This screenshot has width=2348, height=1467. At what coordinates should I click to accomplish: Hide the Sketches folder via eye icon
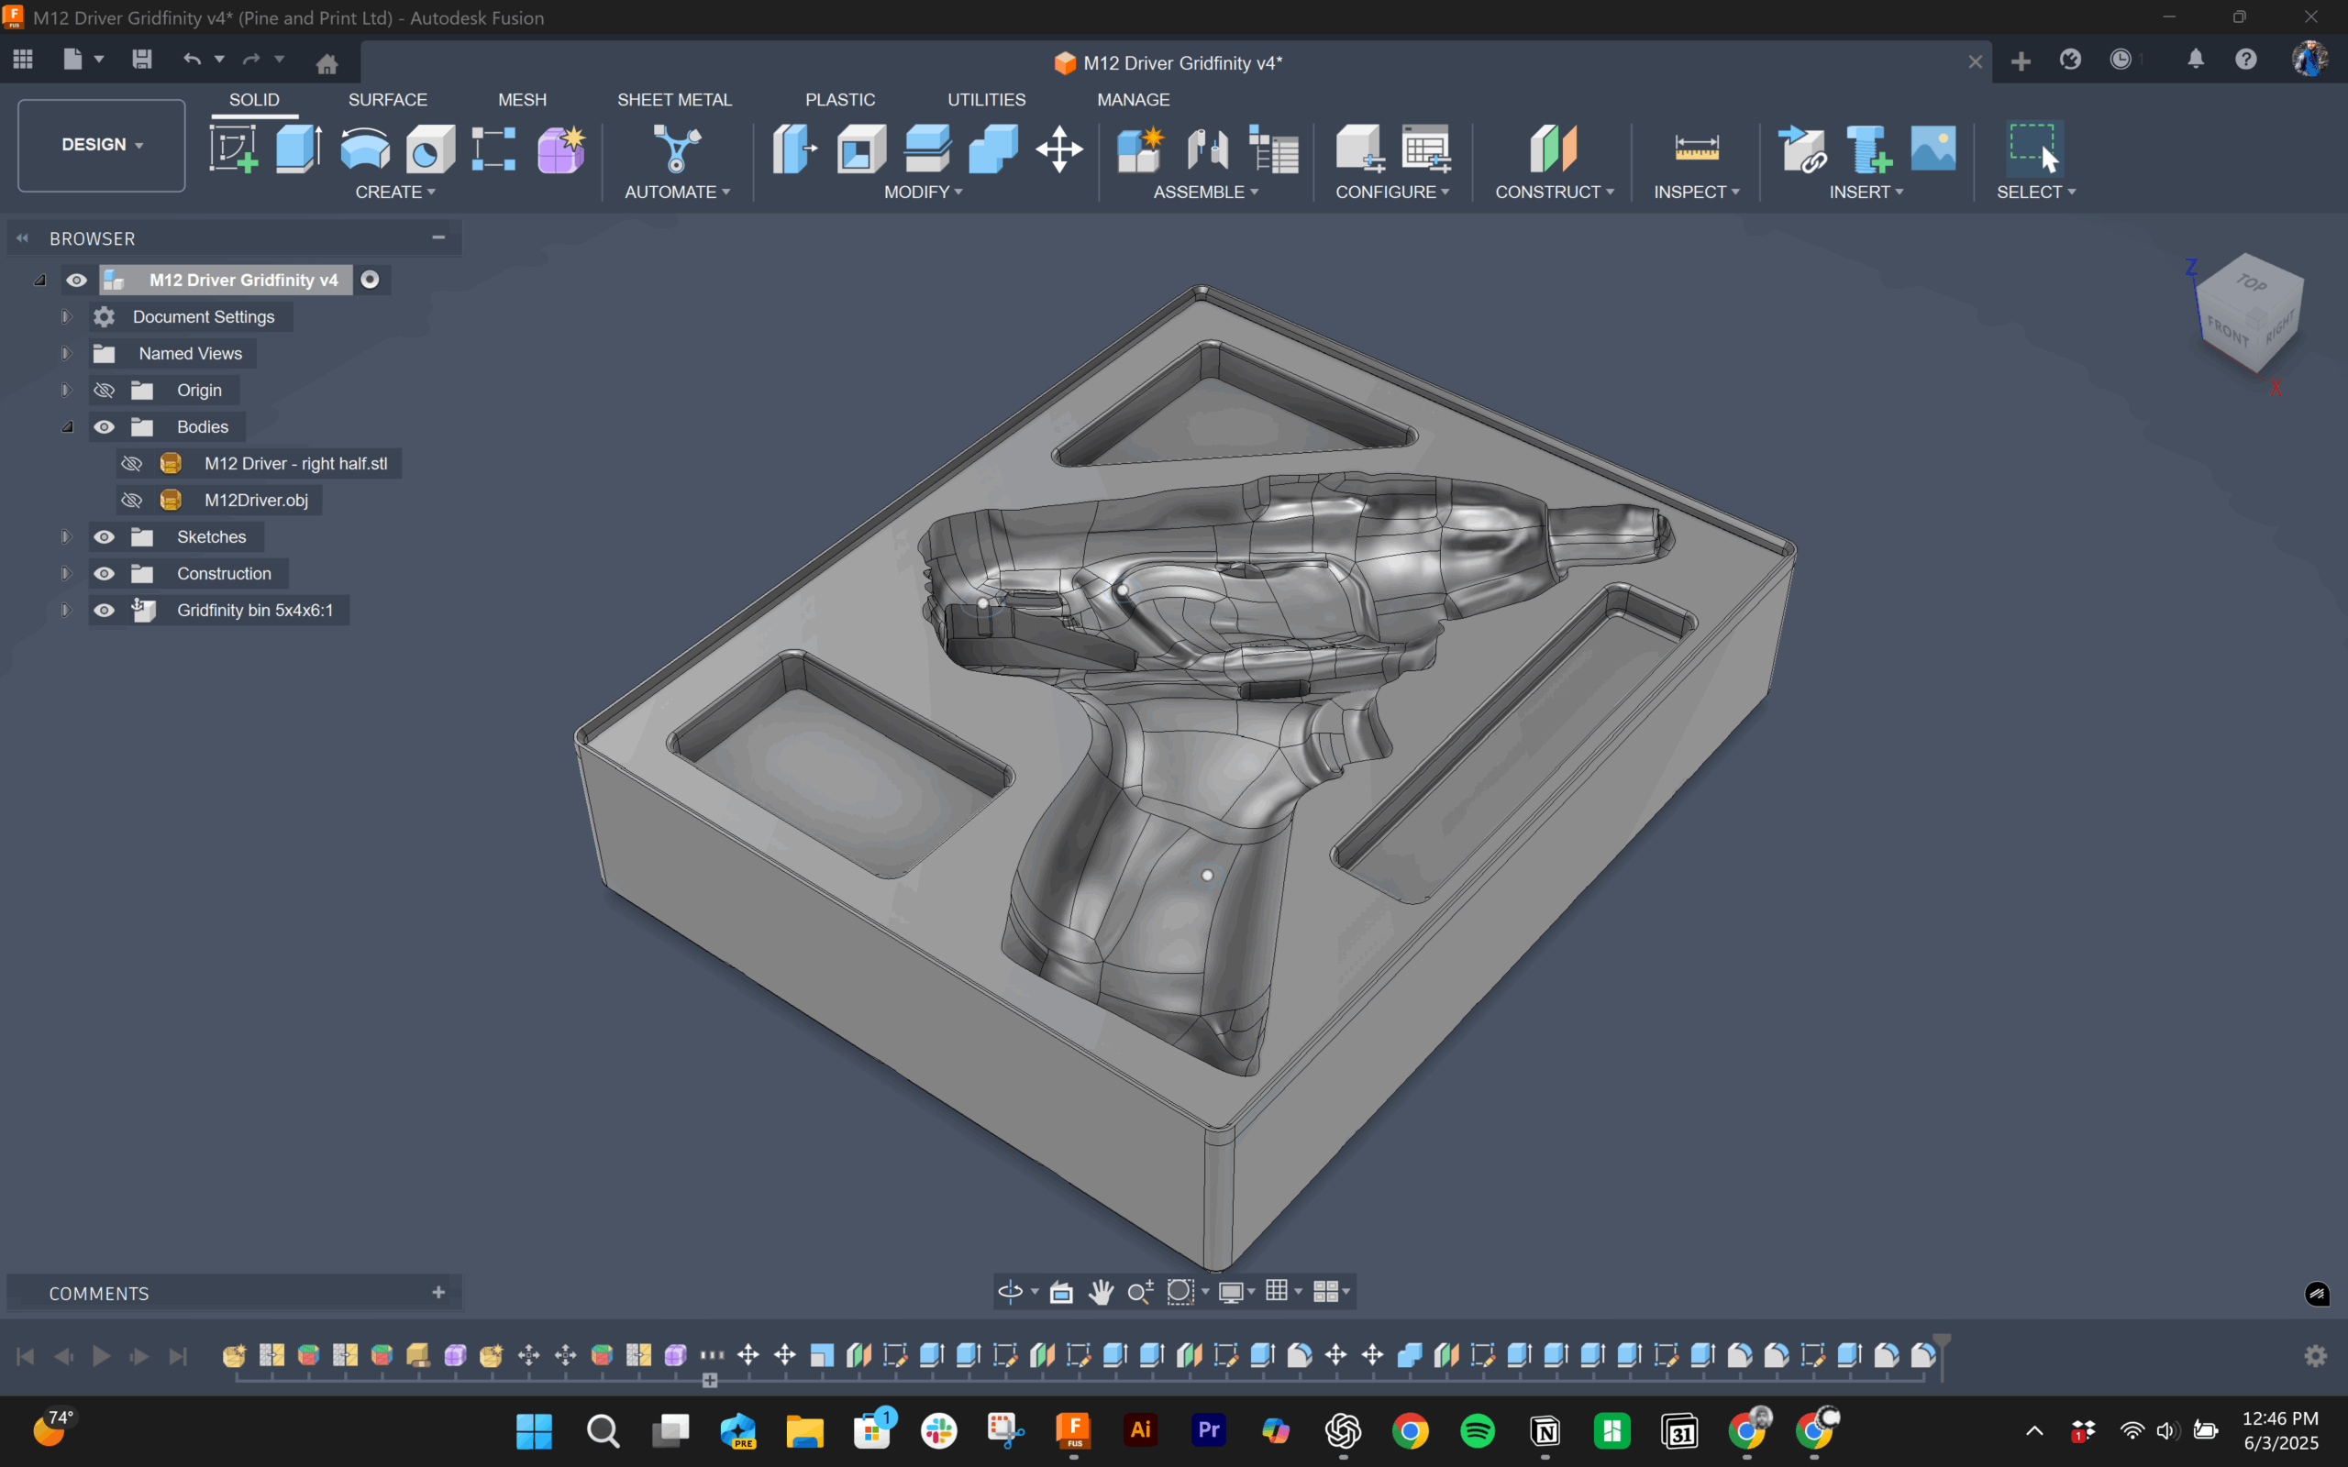104,536
